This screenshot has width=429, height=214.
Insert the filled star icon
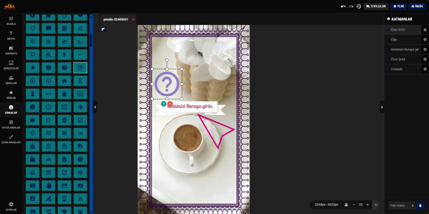click(33, 68)
